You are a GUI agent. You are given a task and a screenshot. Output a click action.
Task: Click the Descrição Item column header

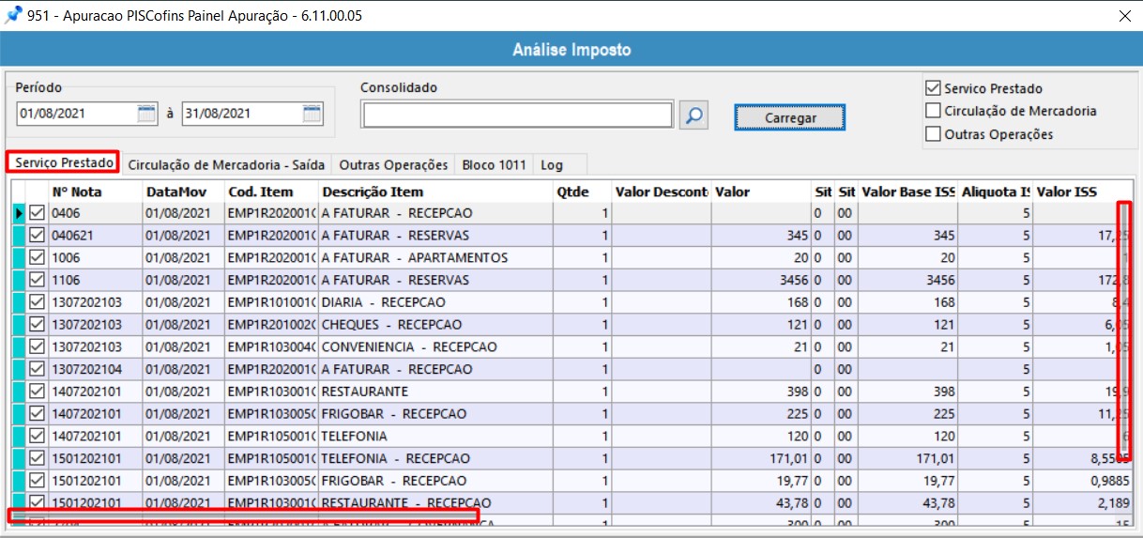[435, 192]
